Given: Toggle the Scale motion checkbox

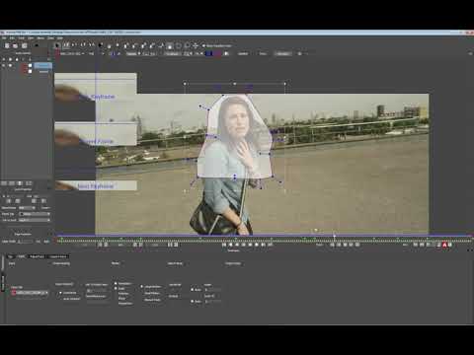Looking at the screenshot, I should point(116,289).
